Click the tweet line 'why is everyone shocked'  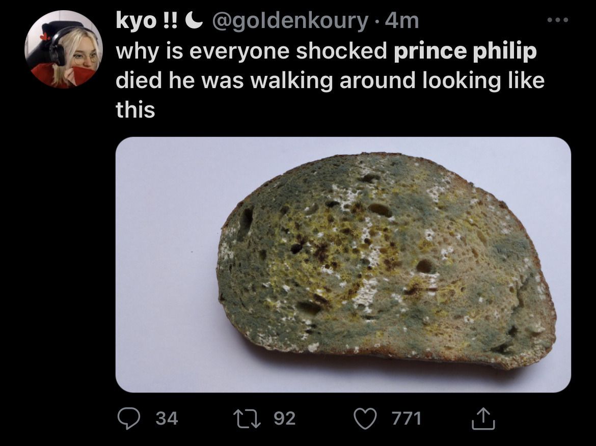(x=251, y=51)
